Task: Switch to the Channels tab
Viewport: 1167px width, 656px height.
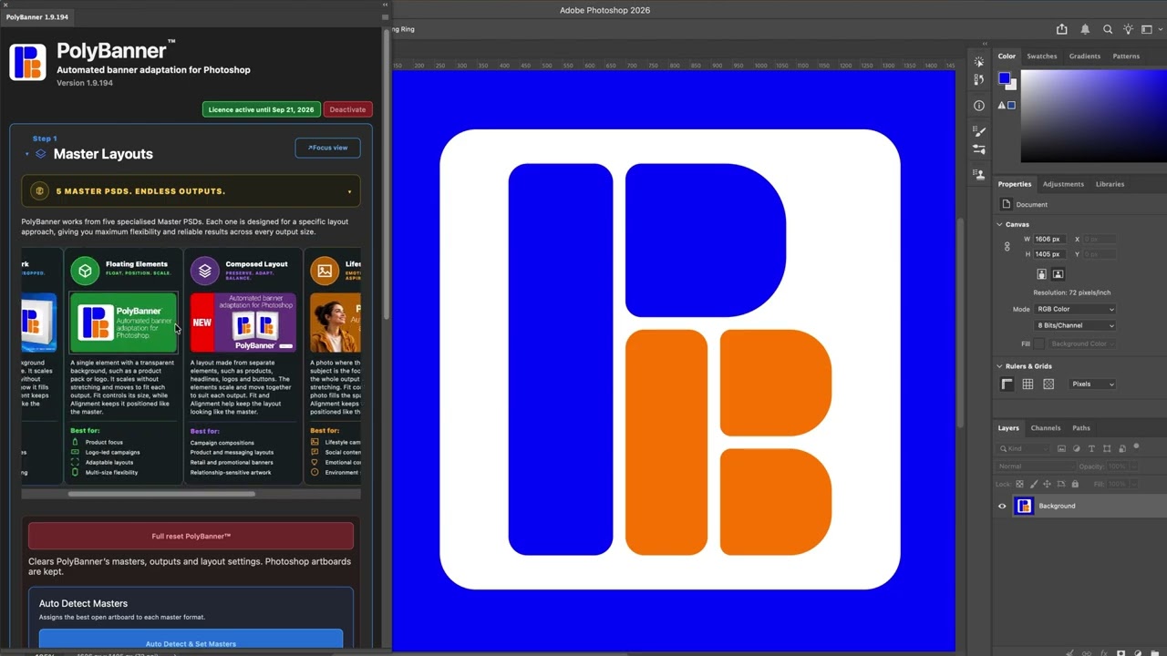Action: coord(1046,428)
